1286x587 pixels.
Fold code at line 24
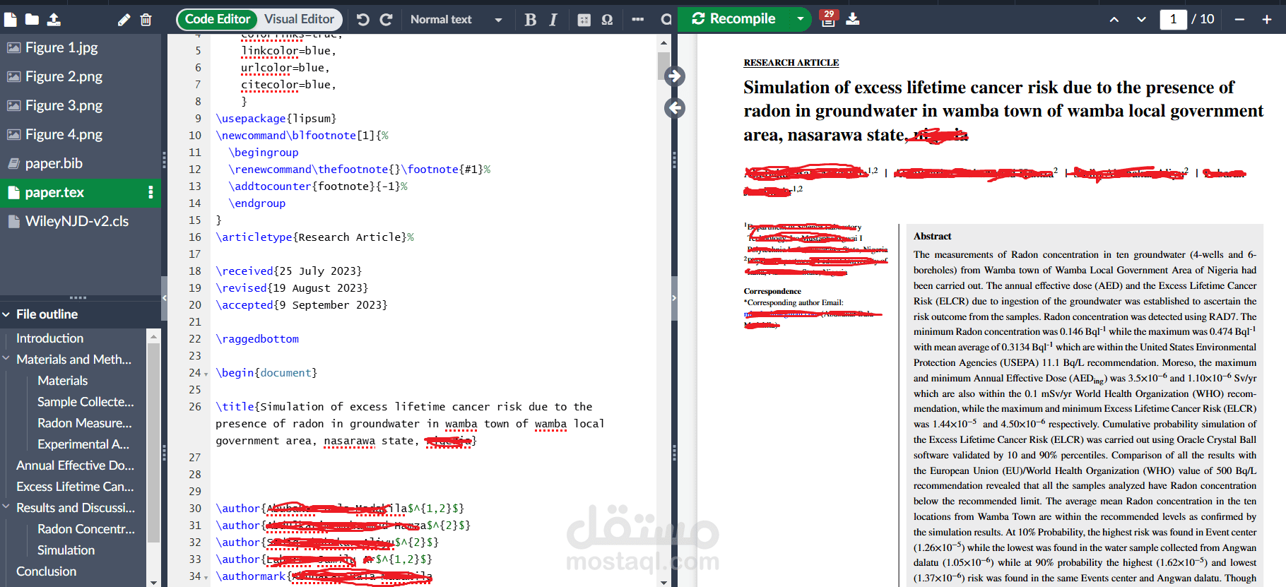click(x=206, y=373)
